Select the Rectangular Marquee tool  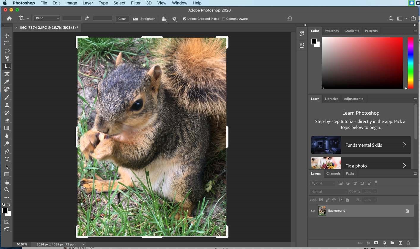pos(7,43)
